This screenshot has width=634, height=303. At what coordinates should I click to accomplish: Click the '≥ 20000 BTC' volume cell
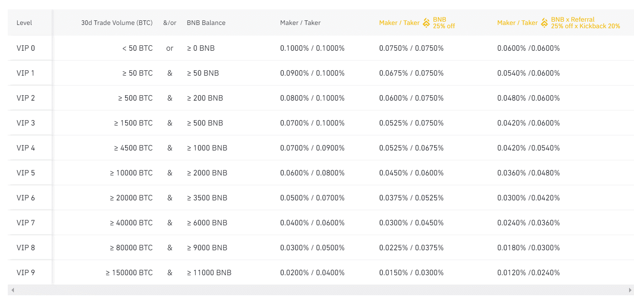point(131,198)
